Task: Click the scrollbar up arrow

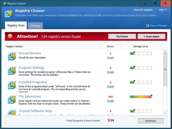Action: click(x=165, y=51)
